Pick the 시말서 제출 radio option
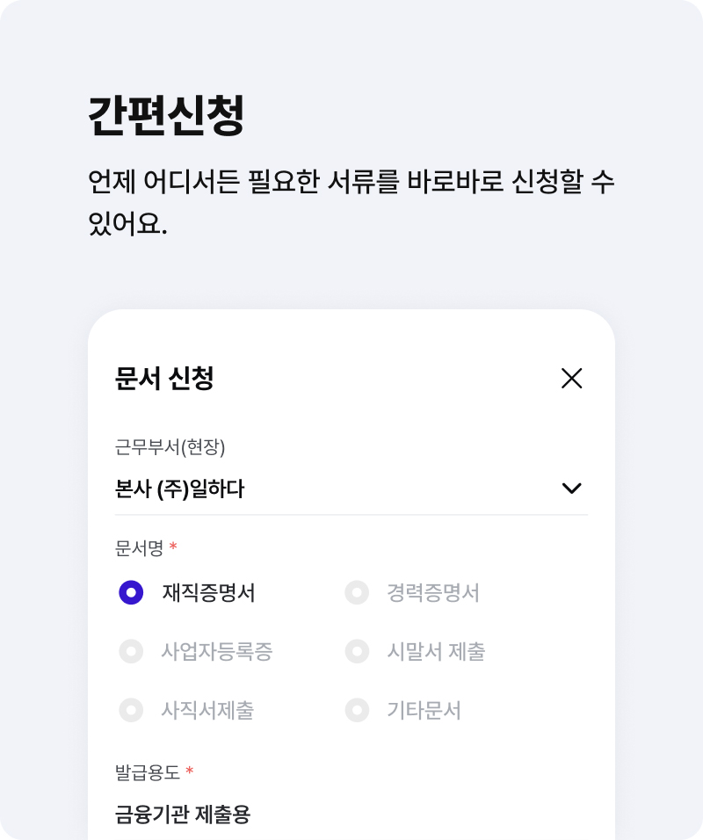This screenshot has width=703, height=840. point(357,651)
